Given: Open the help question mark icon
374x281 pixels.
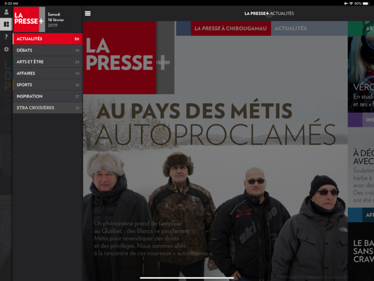Looking at the screenshot, I should [x=6, y=37].
